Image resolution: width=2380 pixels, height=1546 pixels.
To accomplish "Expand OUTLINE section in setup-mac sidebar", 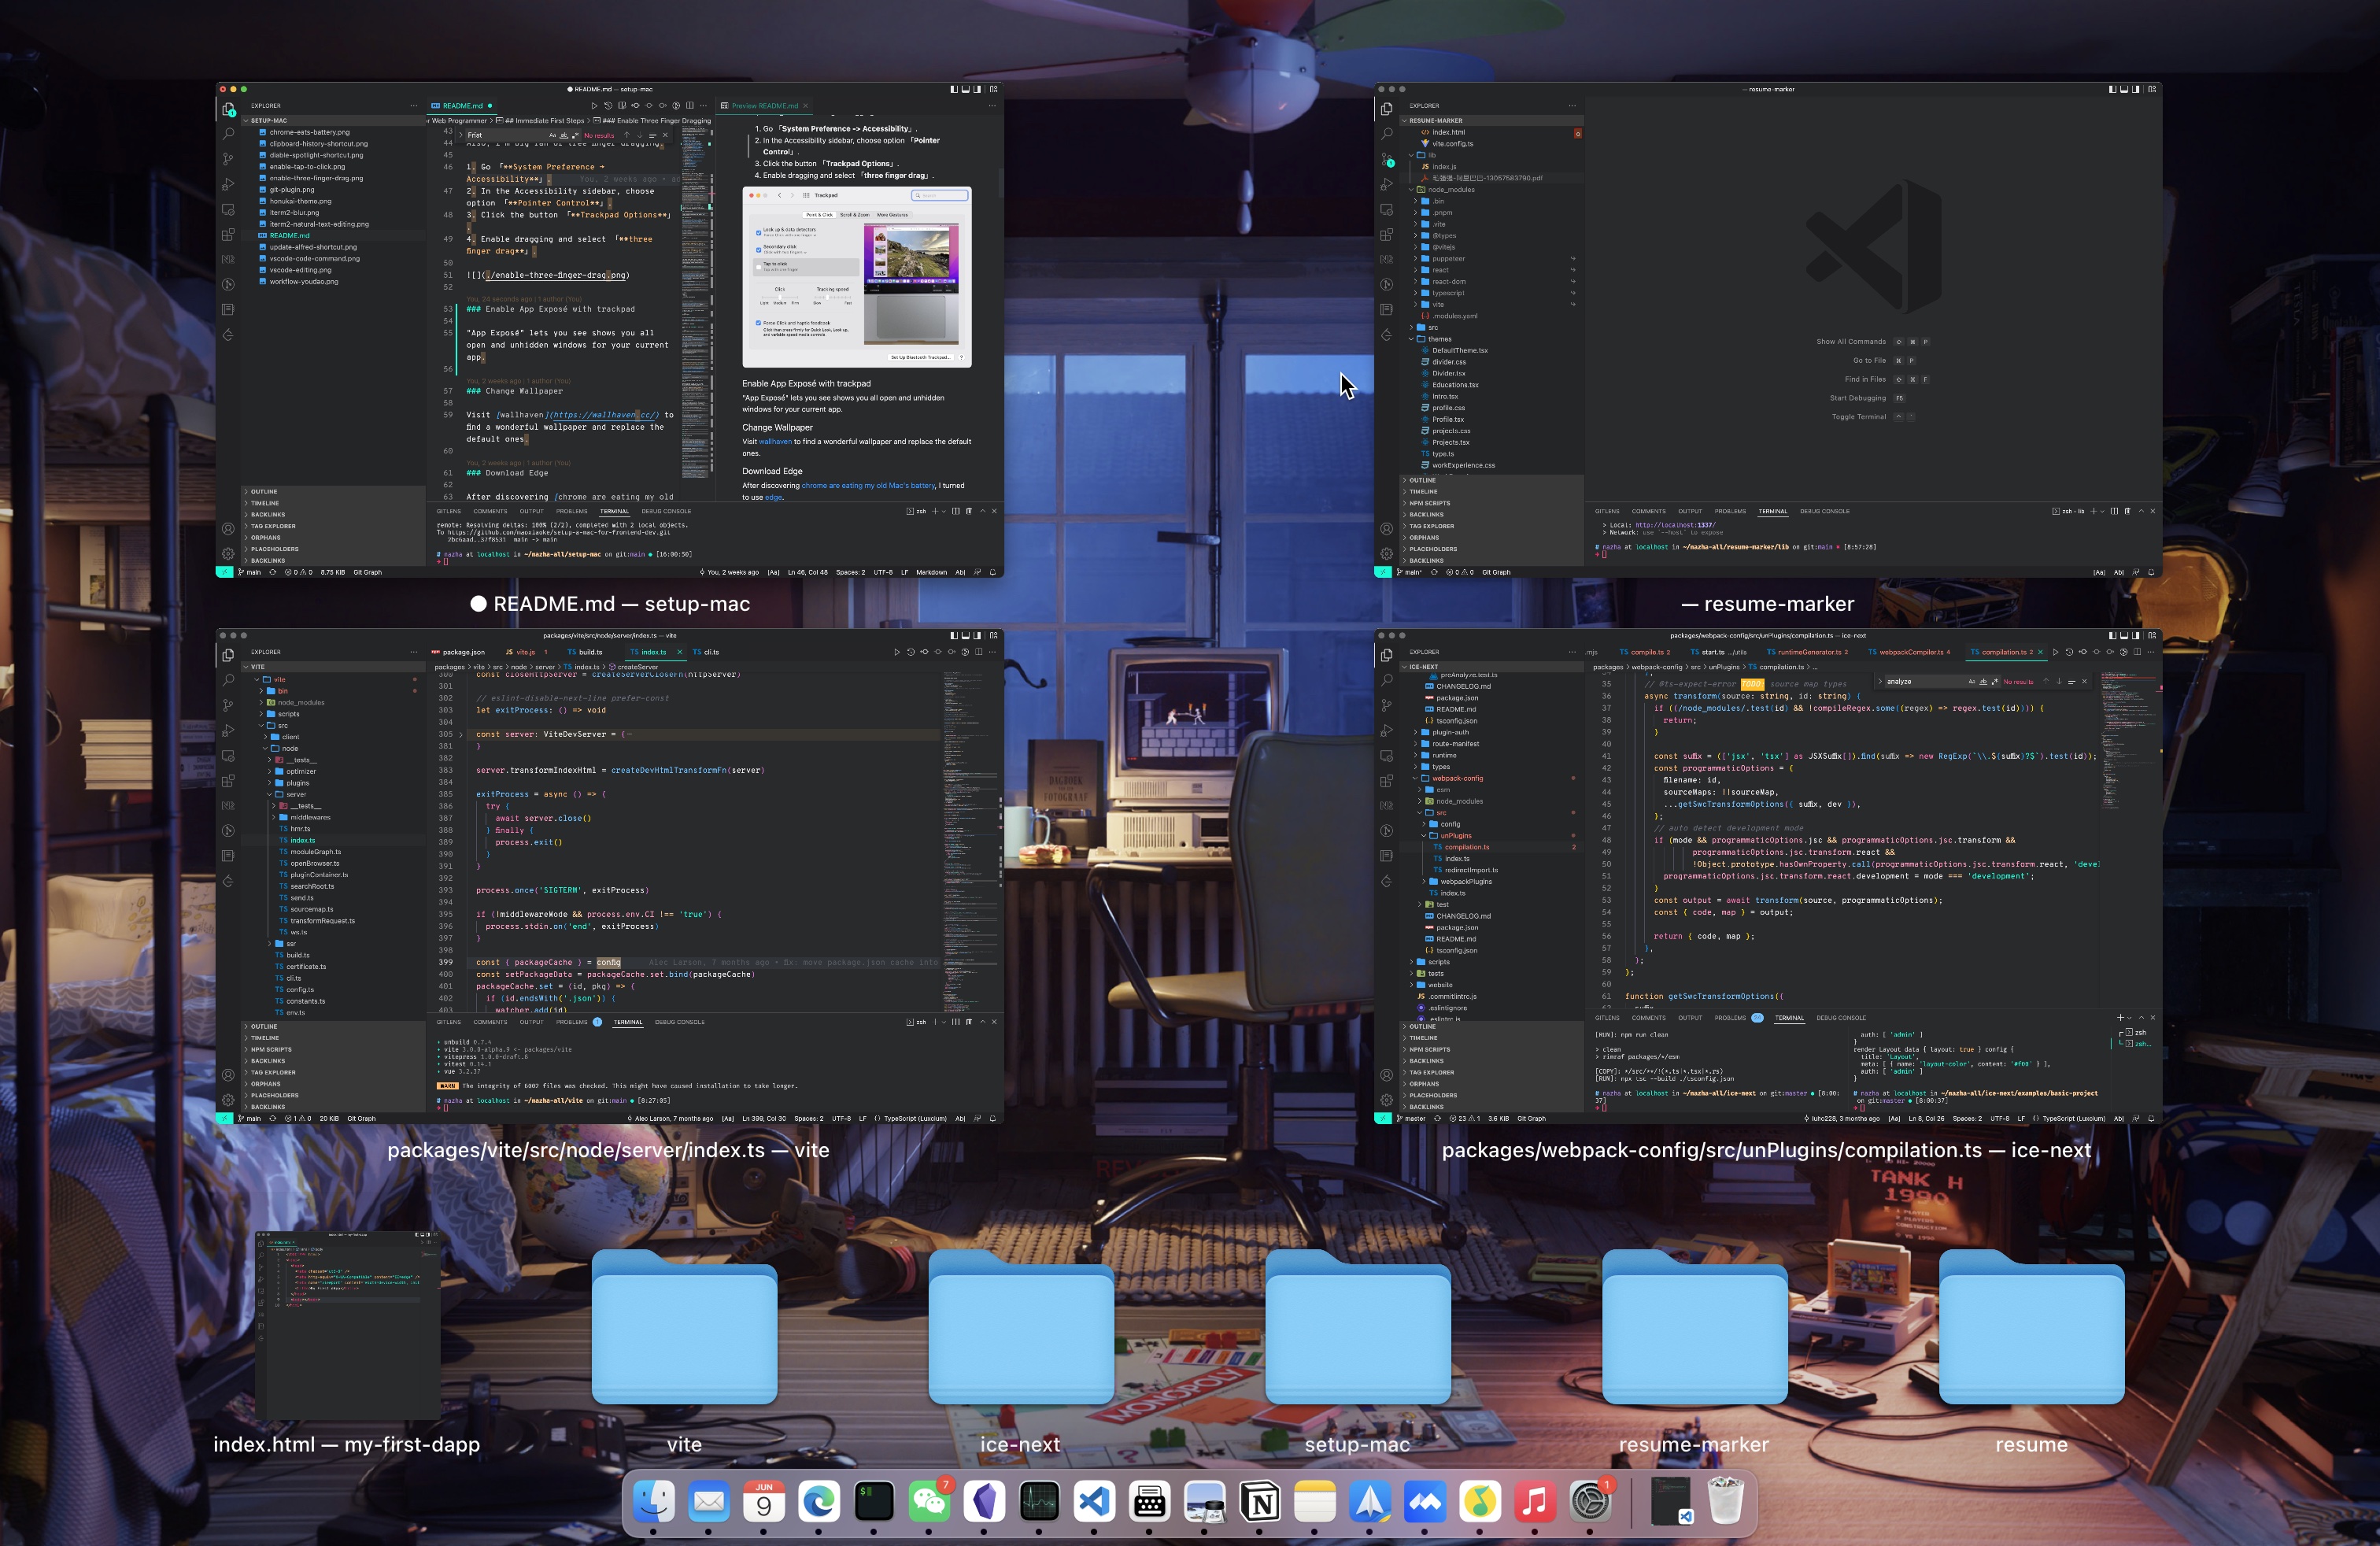I will point(264,492).
